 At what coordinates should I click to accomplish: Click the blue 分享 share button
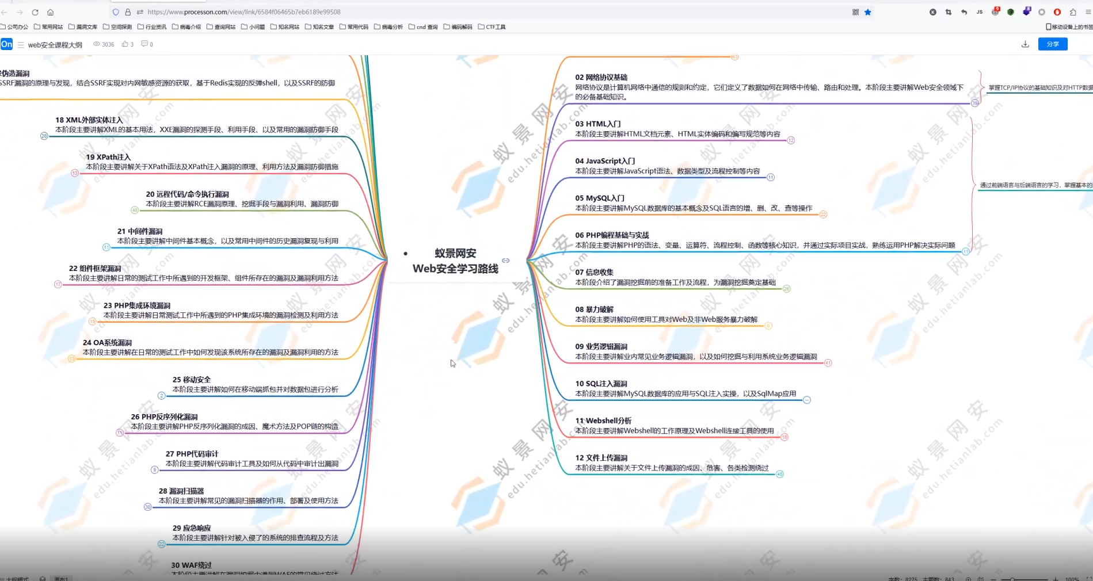[1053, 44]
